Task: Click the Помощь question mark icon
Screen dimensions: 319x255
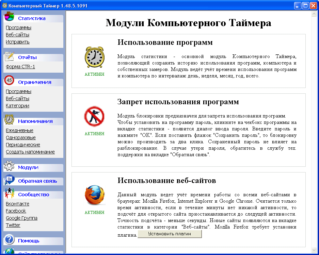Action: [x=9, y=239]
